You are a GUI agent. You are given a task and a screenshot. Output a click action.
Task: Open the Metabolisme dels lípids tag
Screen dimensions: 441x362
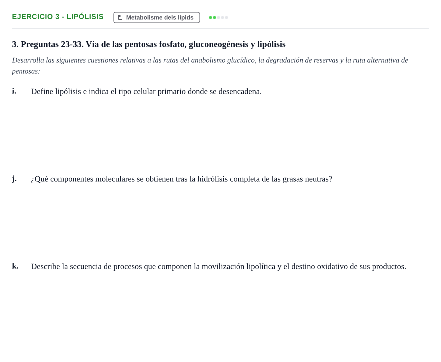tap(157, 17)
